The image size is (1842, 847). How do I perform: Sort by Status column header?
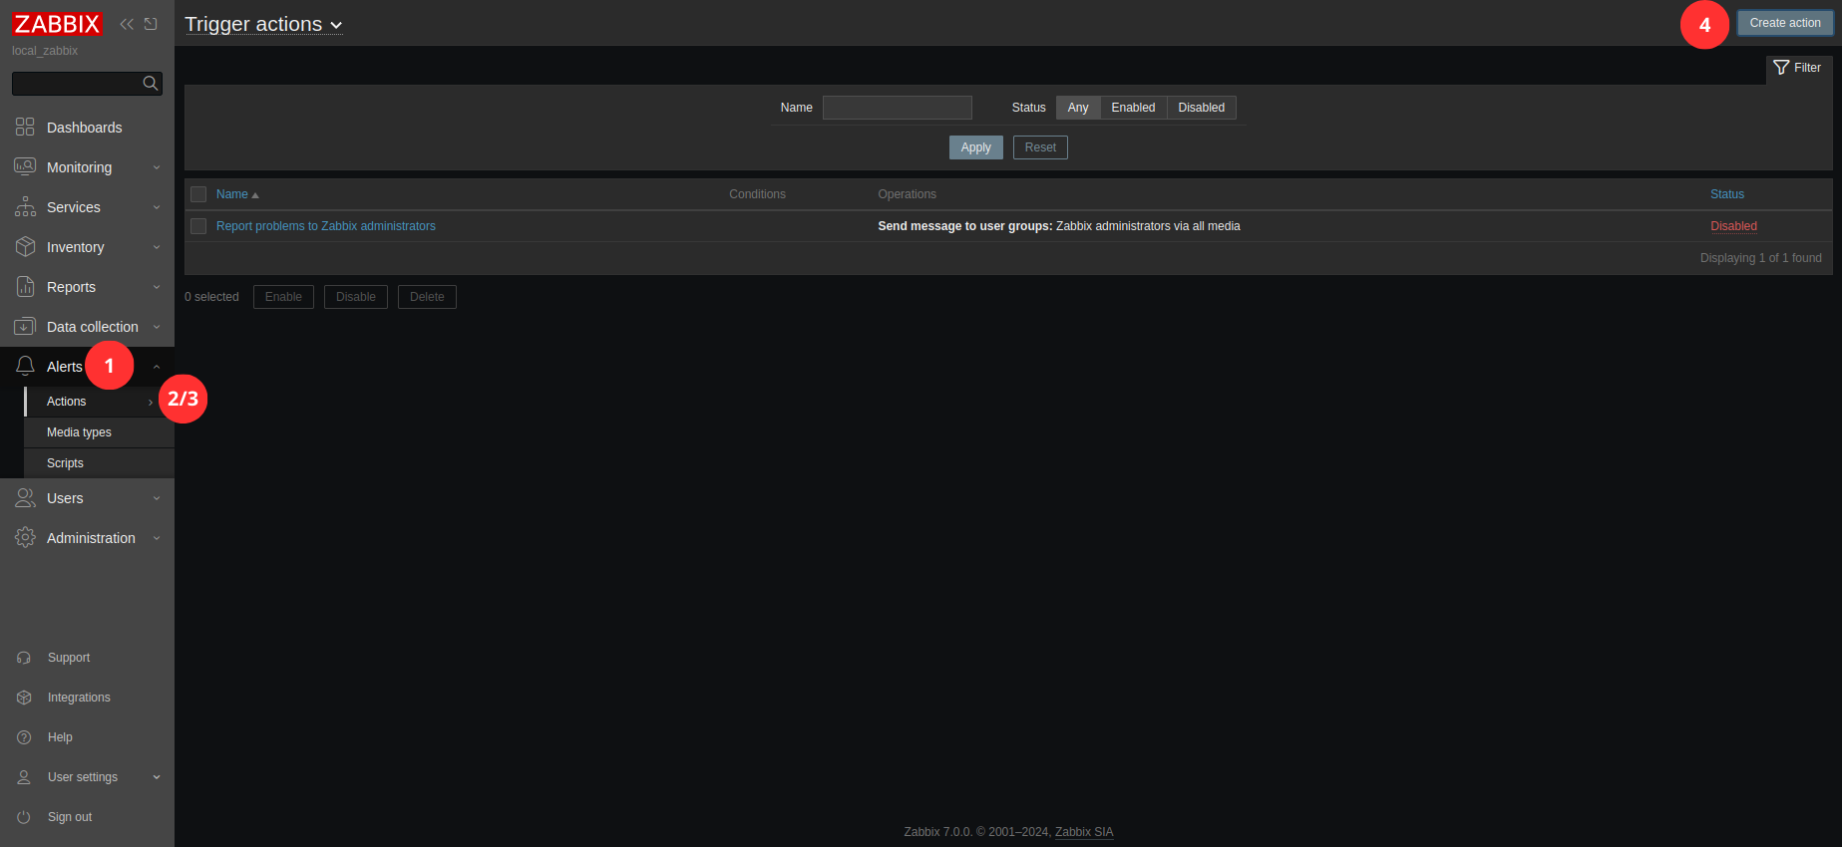click(x=1727, y=194)
